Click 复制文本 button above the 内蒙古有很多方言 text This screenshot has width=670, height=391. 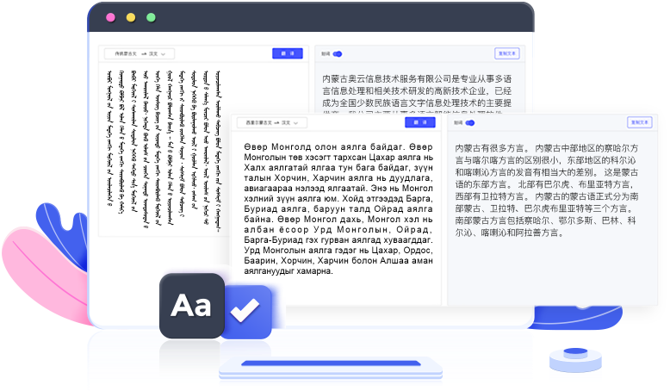(640, 122)
